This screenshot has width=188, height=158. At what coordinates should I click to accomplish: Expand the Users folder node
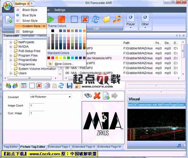[11, 73]
